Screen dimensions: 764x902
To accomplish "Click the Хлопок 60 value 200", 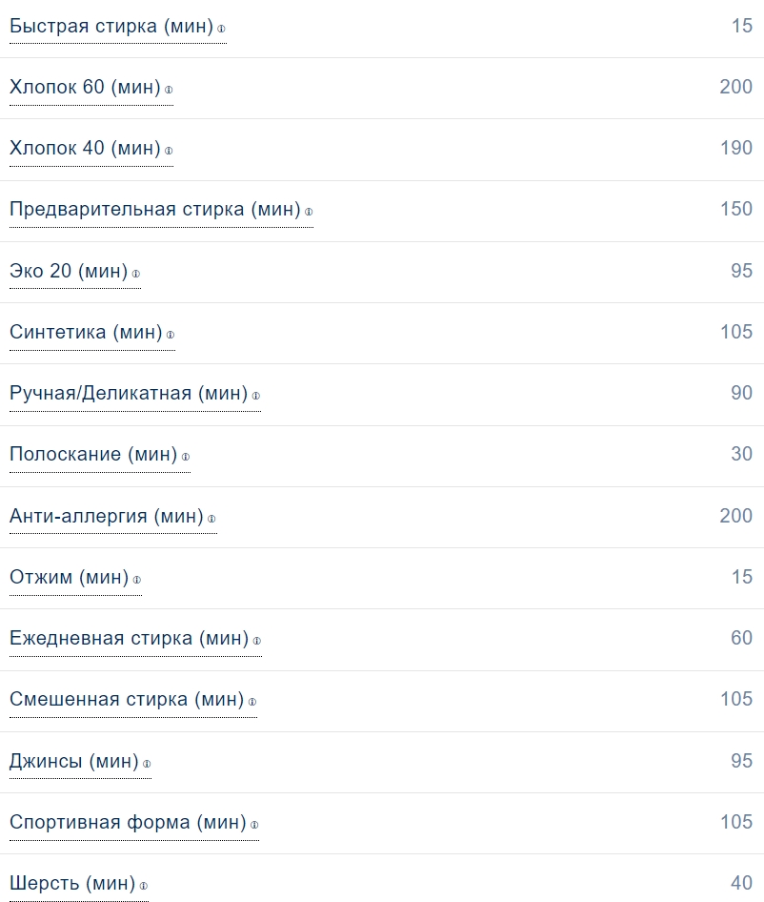I will (x=736, y=87).
